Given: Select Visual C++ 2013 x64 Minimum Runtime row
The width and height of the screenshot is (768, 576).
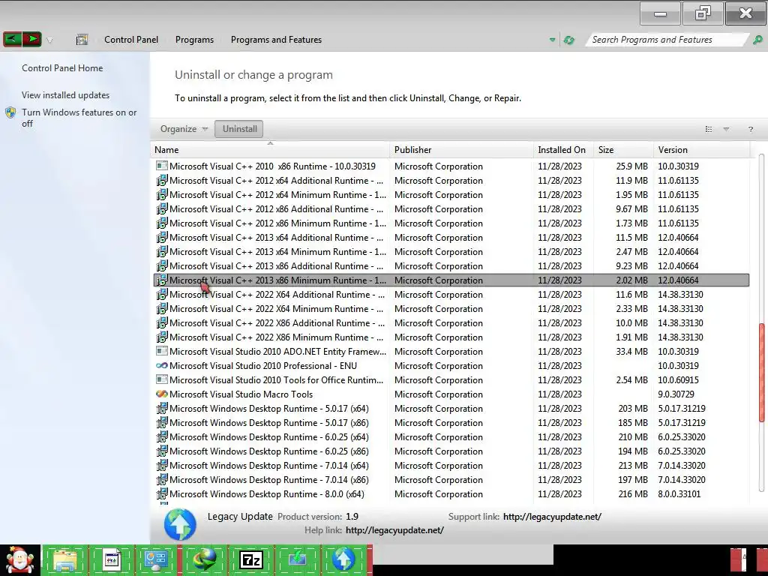Looking at the screenshot, I should point(451,252).
